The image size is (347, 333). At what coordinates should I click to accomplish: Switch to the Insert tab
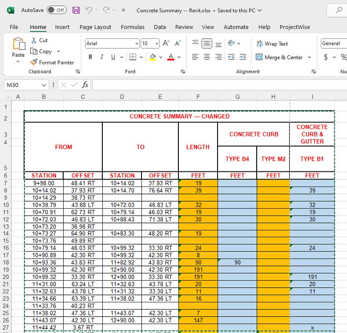coord(62,27)
